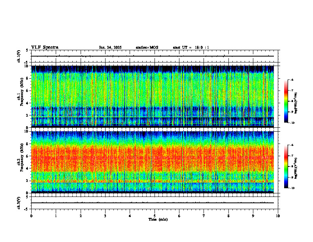Select the "ch.1(V)" axis label
Screen dimensions: 313x242
coord(19,56)
